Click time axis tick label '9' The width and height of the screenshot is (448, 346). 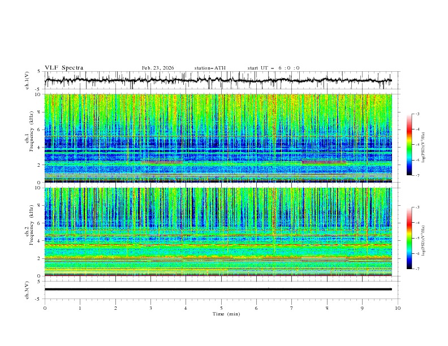coord(362,308)
